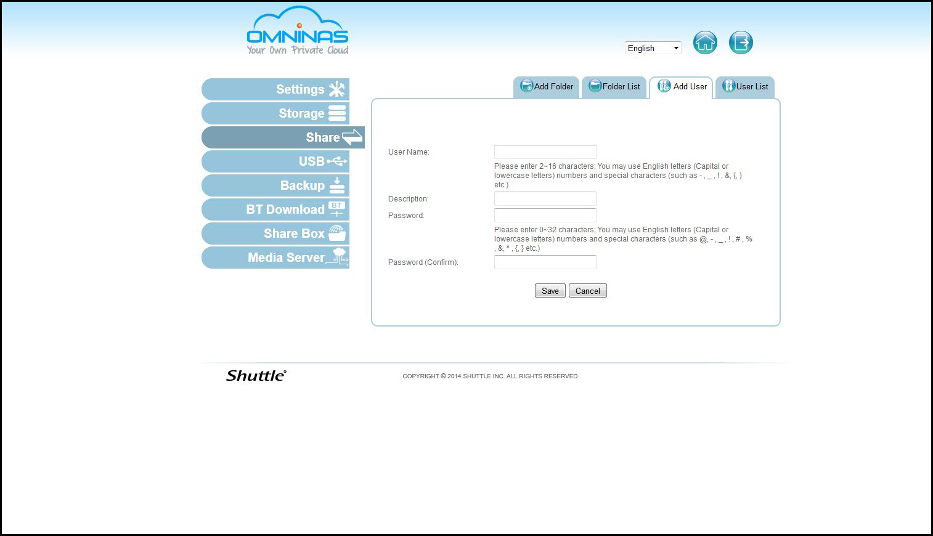Click the Settings wrench icon
This screenshot has width=933, height=536.
point(336,89)
